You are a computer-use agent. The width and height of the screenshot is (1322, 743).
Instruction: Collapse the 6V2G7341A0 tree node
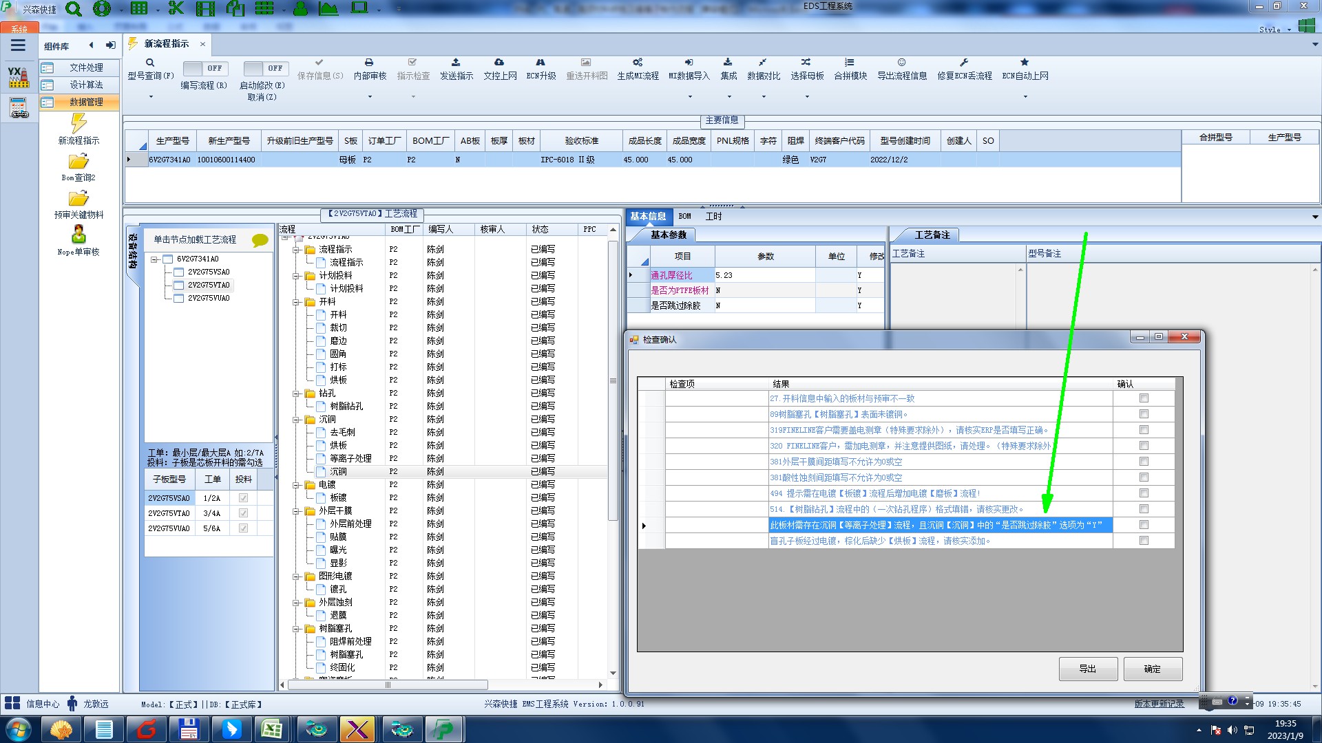(155, 259)
